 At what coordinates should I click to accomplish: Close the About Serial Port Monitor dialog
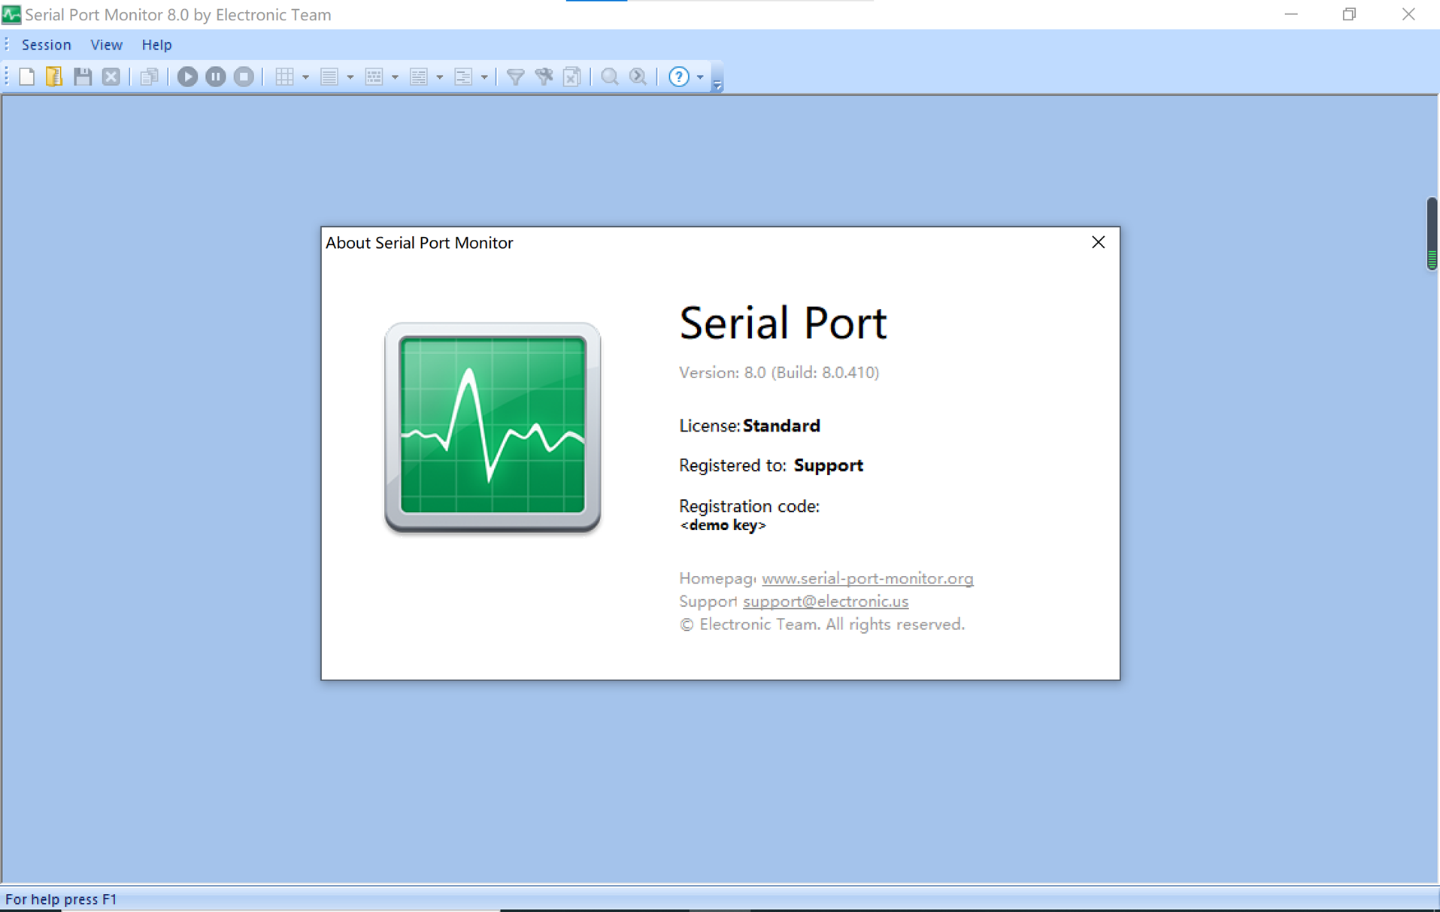[1098, 242]
